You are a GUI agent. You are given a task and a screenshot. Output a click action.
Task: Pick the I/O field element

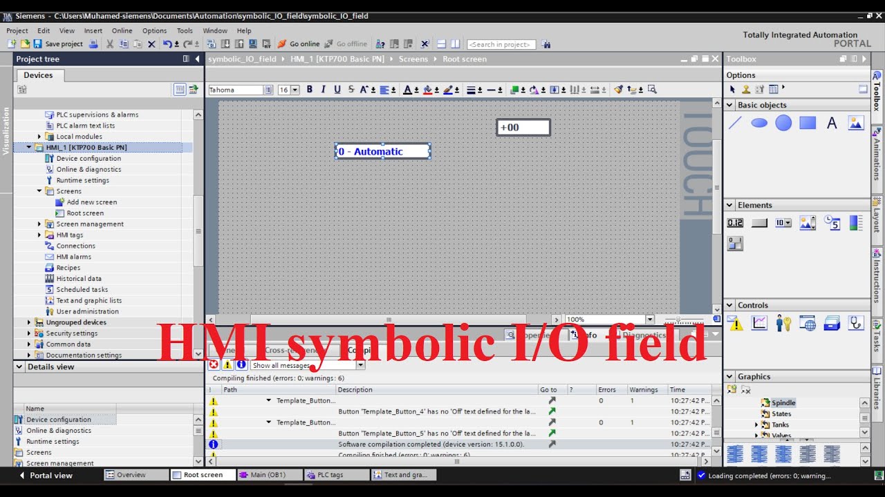point(735,222)
